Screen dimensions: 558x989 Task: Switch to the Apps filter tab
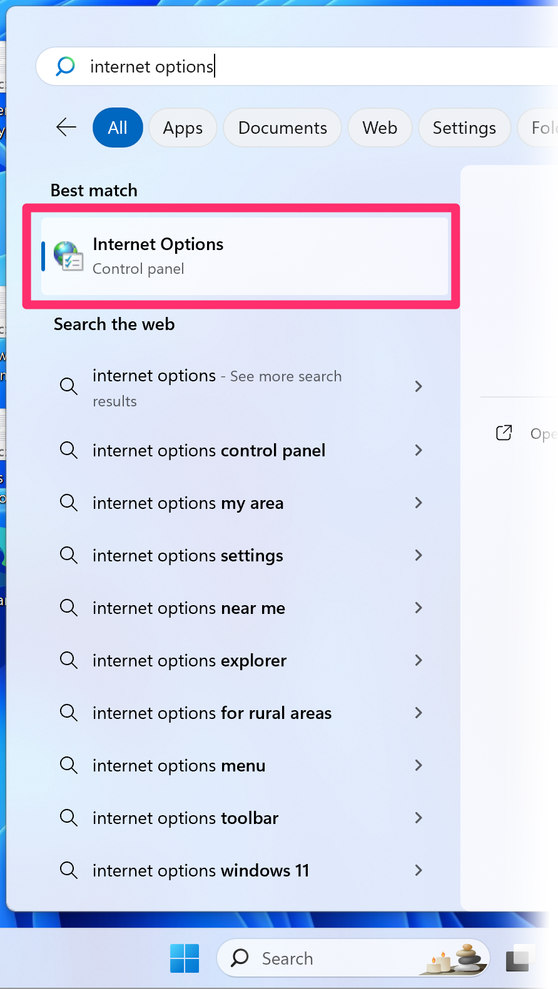183,128
